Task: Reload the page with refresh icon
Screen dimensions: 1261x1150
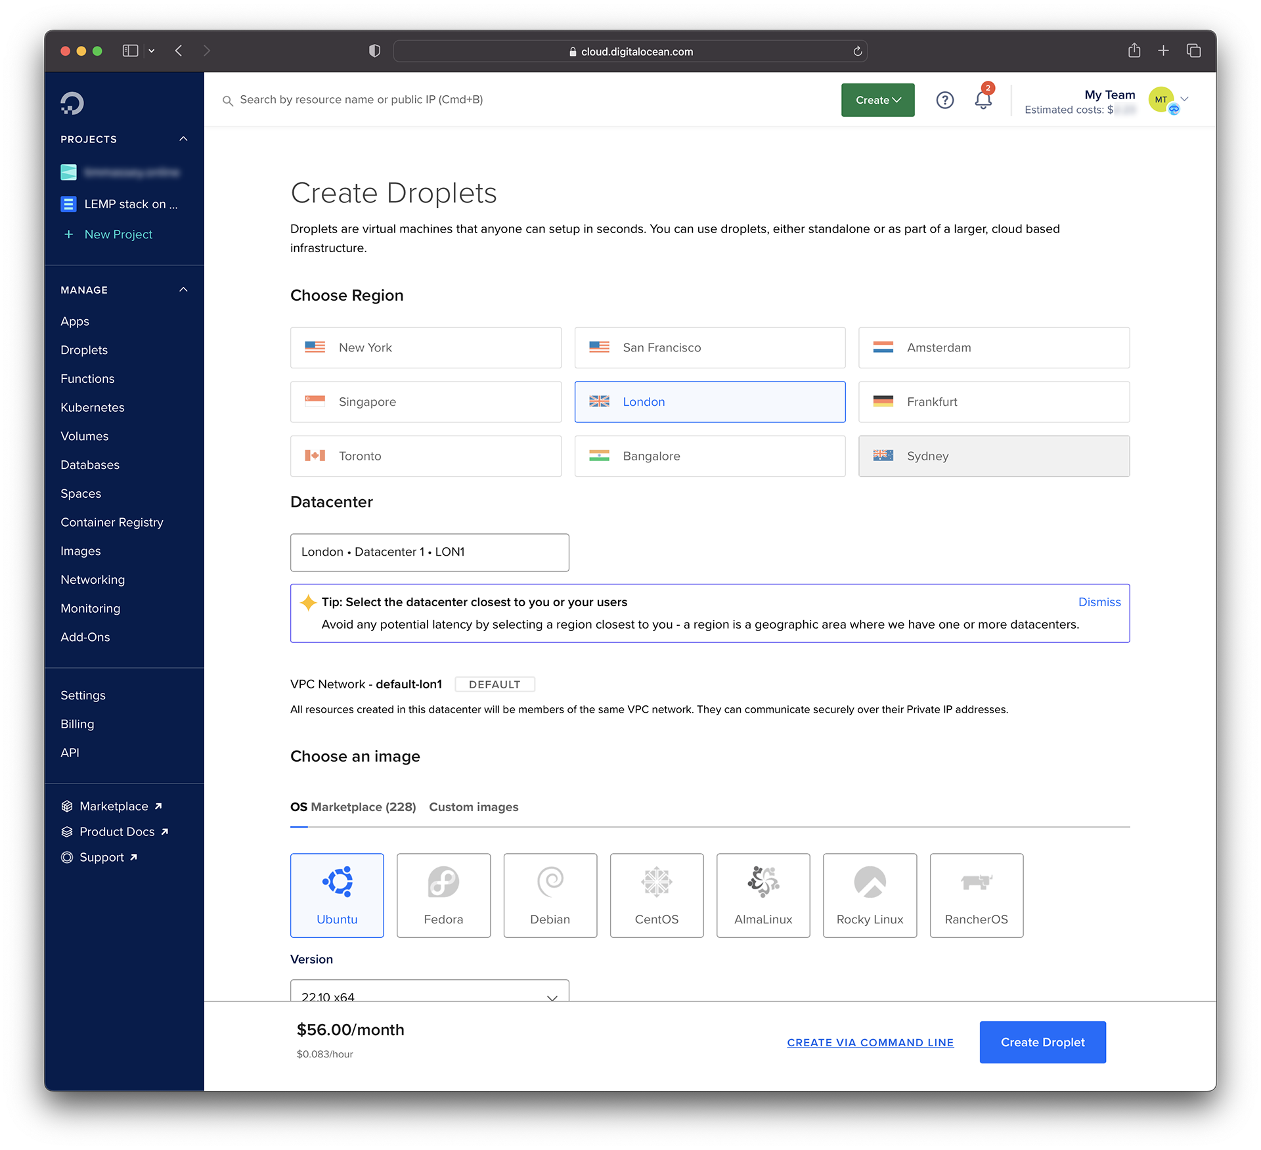Action: [x=857, y=51]
